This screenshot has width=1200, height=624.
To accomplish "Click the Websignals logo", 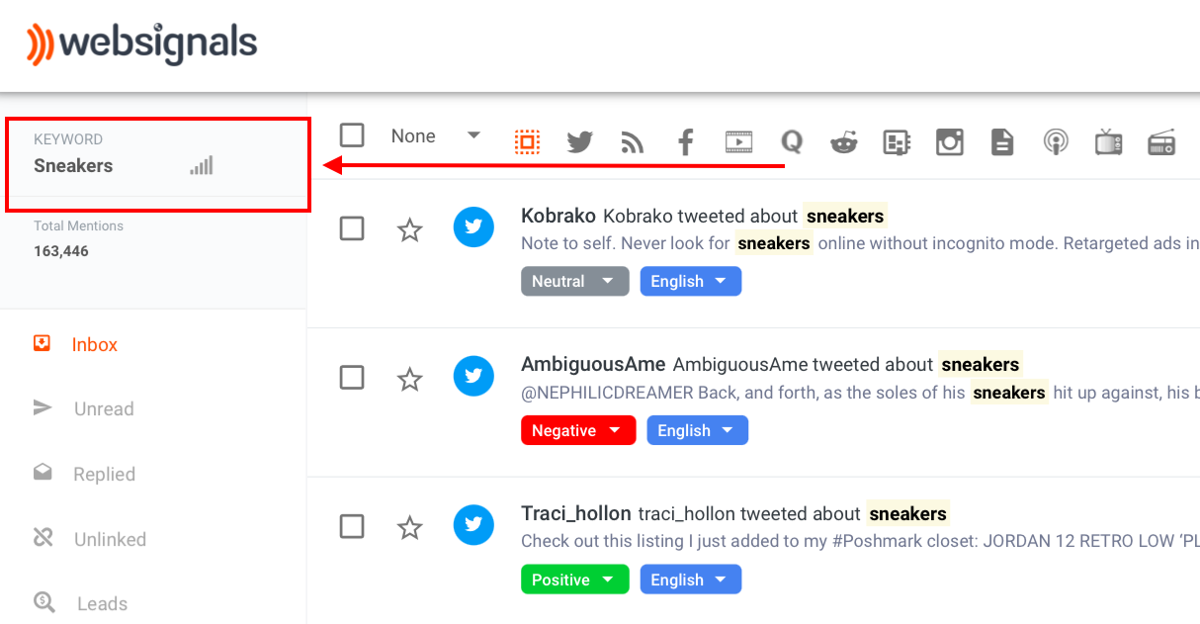I will [141, 44].
